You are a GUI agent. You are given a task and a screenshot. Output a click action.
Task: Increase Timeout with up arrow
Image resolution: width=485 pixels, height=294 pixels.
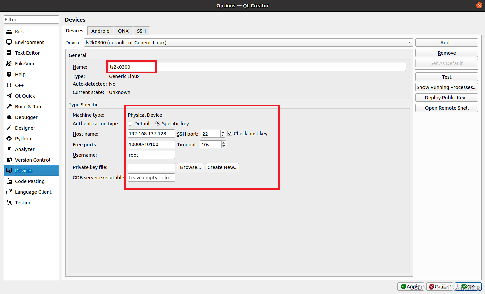tap(224, 143)
